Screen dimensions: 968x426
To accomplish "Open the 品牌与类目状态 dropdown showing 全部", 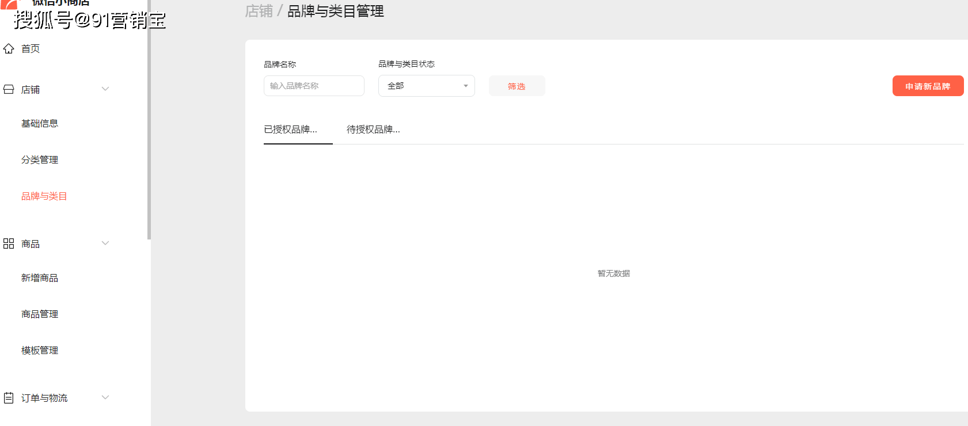I will (427, 86).
